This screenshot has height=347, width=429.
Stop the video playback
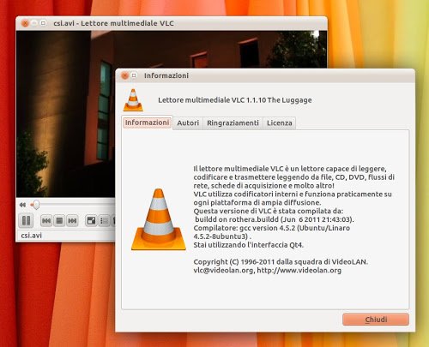[59, 221]
